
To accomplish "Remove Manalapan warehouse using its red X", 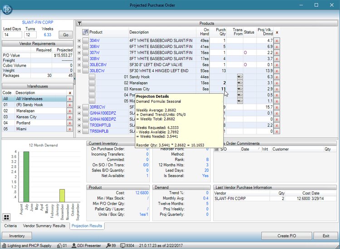I will pos(69,110).
